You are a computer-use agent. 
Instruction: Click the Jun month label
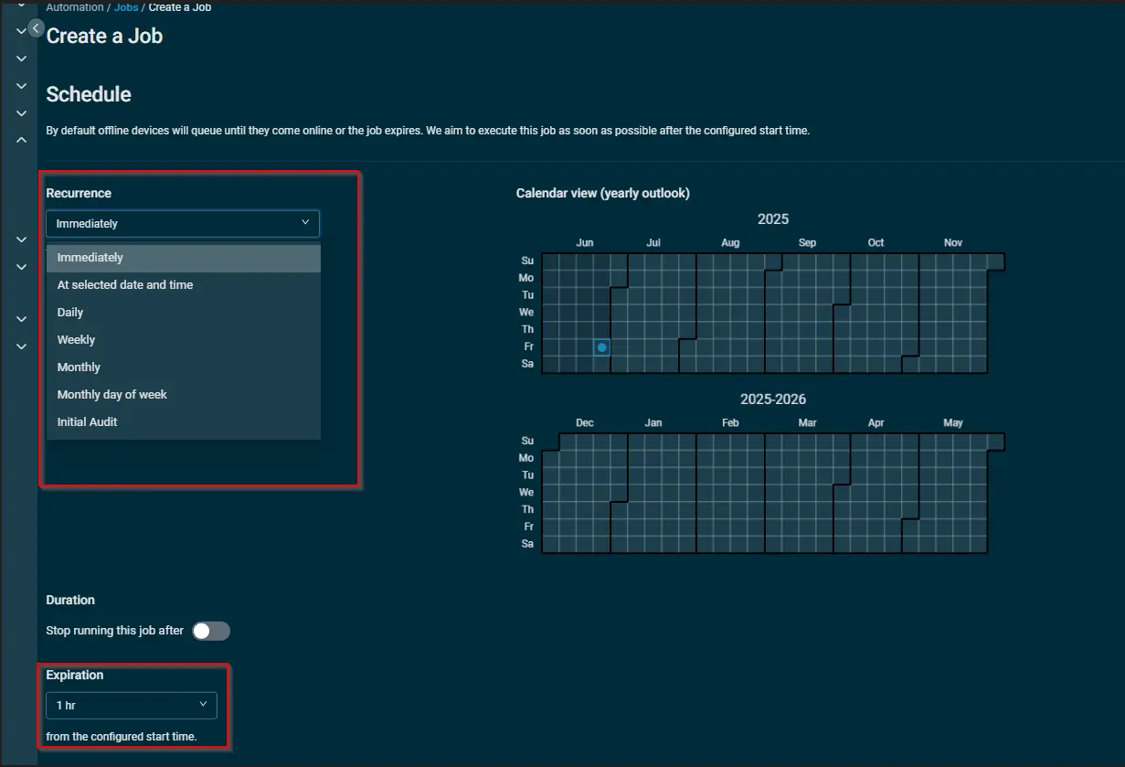[585, 243]
